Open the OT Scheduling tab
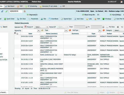124x95 pixels. [31, 6]
